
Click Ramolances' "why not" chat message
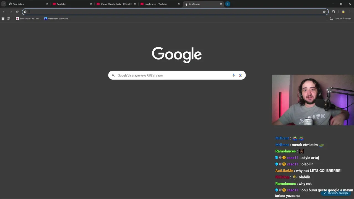305,184
